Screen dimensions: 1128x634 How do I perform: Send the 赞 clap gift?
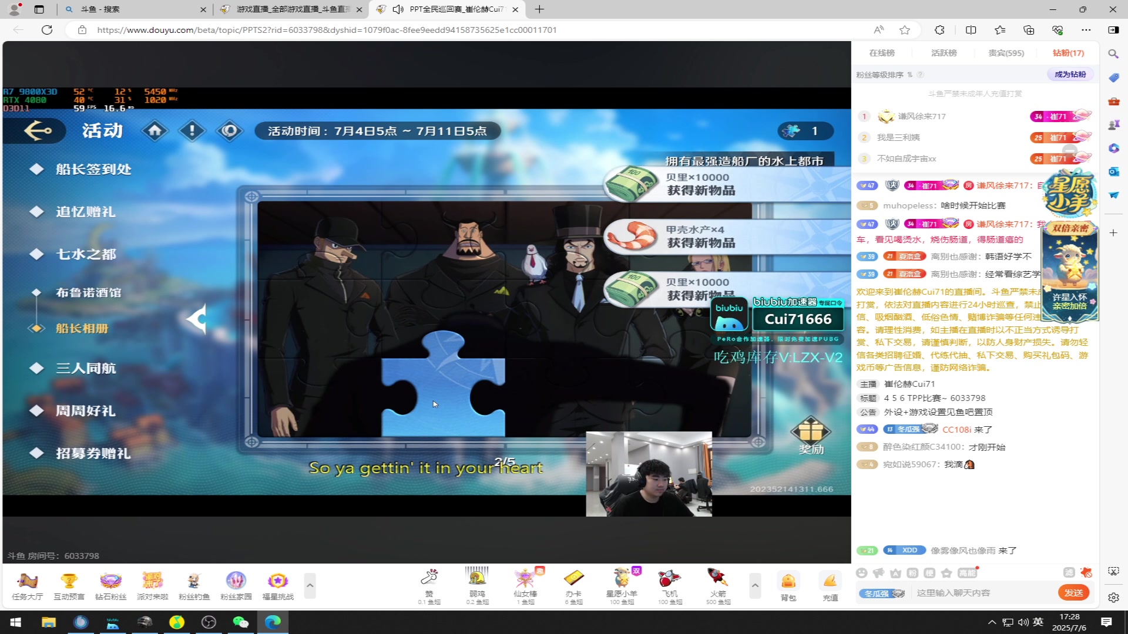click(429, 585)
